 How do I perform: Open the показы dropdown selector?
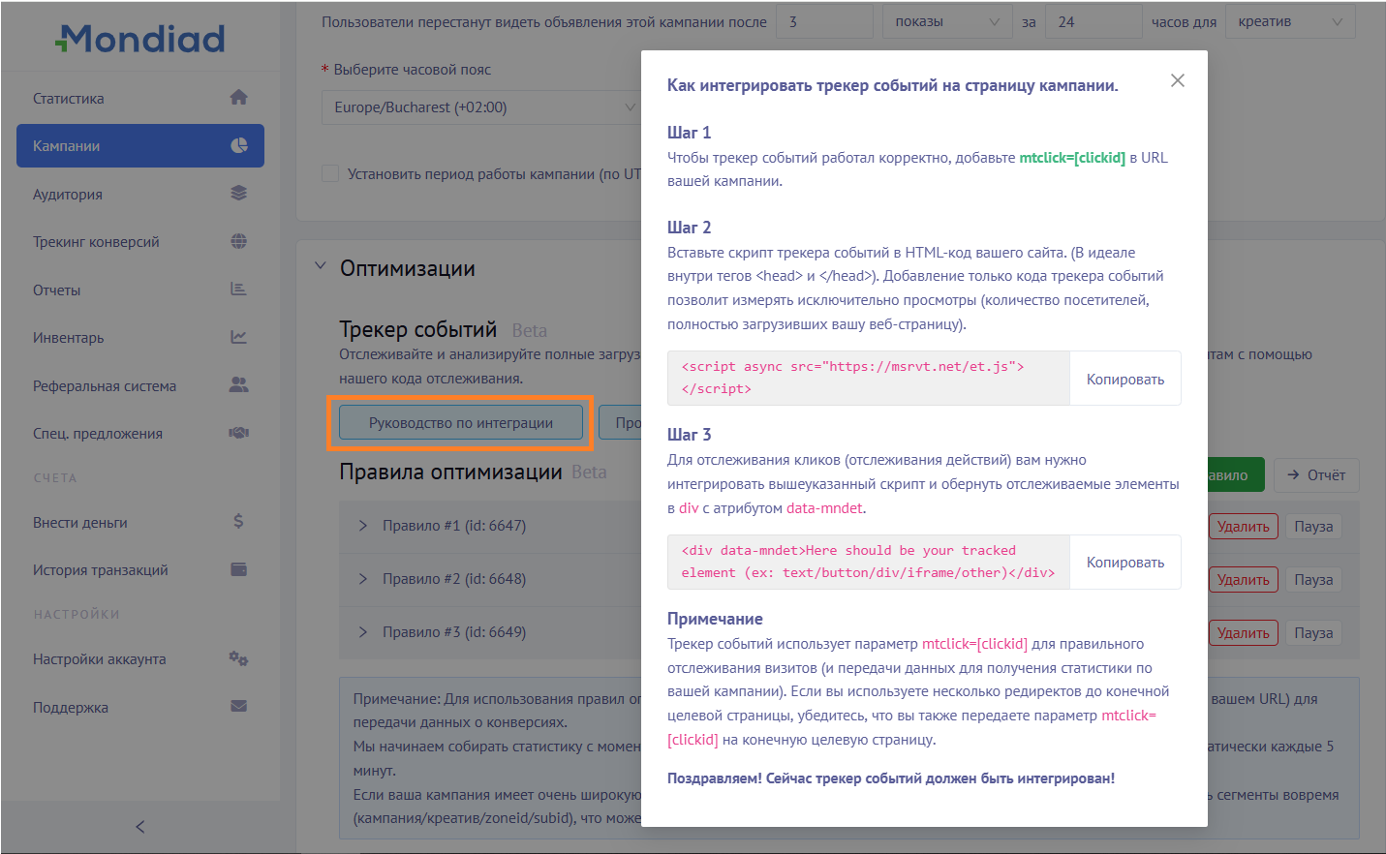(x=946, y=21)
